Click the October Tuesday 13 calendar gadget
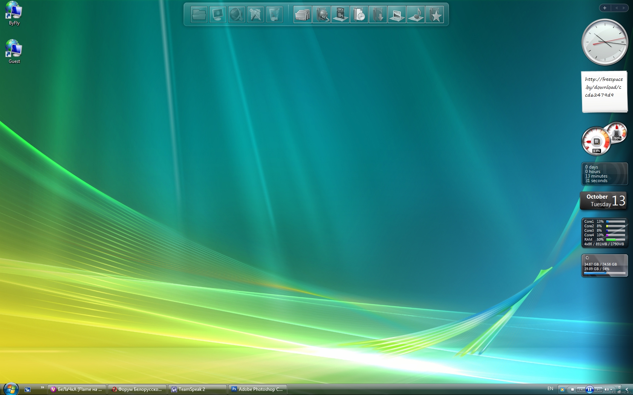This screenshot has width=633, height=395. point(604,201)
